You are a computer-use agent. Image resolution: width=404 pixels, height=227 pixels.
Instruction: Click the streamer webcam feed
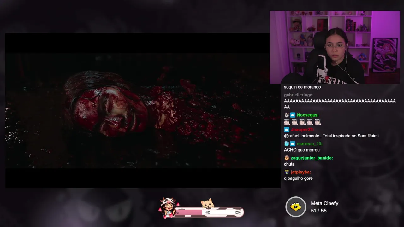click(x=335, y=47)
